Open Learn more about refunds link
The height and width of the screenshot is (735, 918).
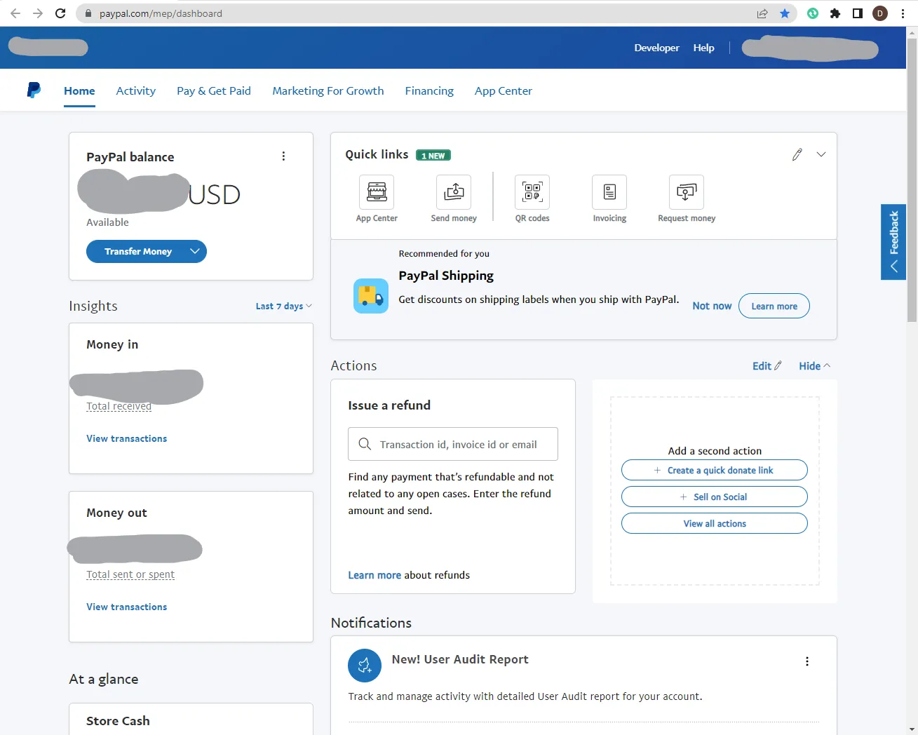(x=374, y=575)
